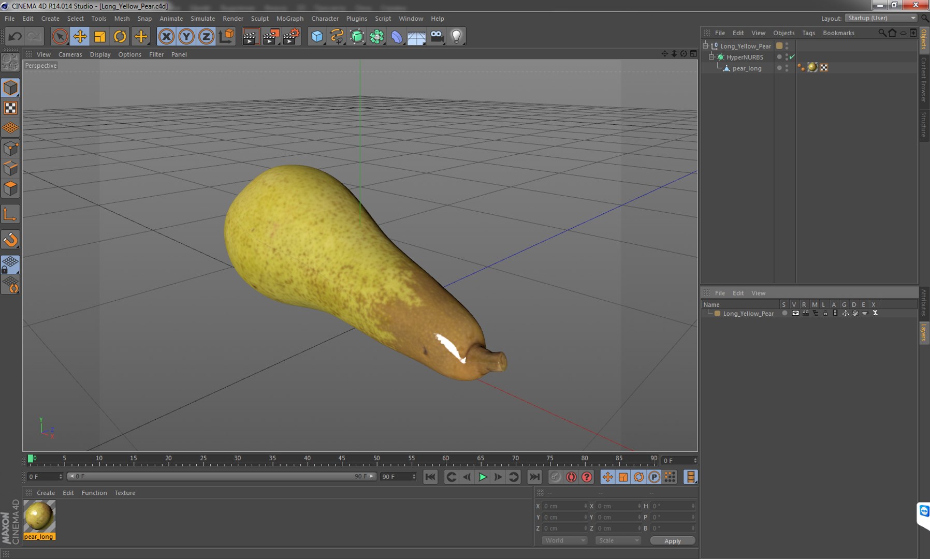This screenshot has height=559, width=930.
Task: Open viewport Cameras menu
Action: coord(70,54)
